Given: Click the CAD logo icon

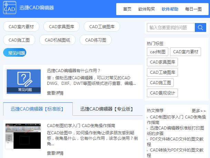Looking at the screenshot, I should [10, 8].
